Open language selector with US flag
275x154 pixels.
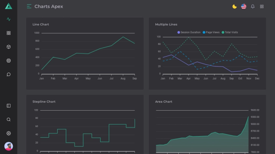pos(244,6)
